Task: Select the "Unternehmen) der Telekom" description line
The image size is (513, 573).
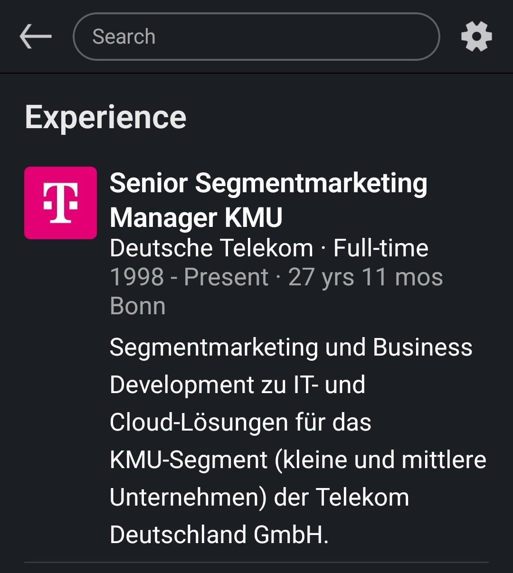Action: (259, 498)
